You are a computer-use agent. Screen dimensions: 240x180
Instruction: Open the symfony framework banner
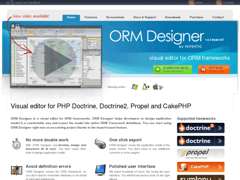pyautogui.click(x=201, y=177)
